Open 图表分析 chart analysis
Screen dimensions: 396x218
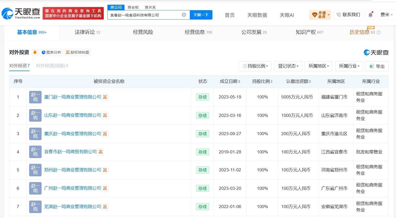pyautogui.click(x=51, y=52)
